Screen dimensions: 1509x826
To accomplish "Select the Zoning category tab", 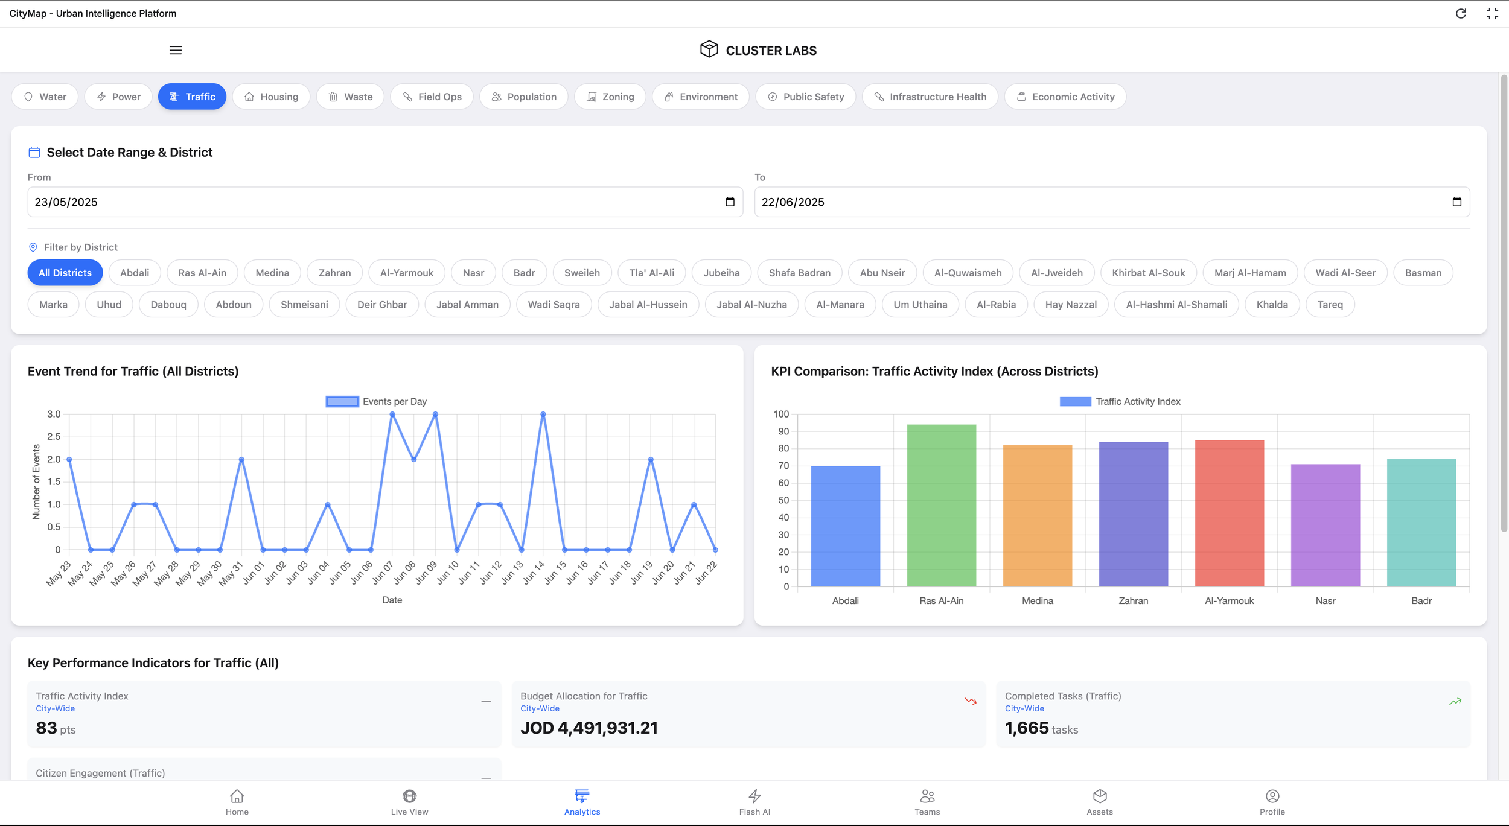I will (610, 97).
